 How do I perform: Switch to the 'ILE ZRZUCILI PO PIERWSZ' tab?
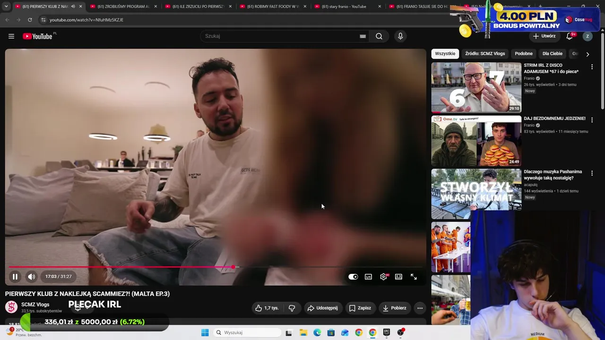(198, 7)
